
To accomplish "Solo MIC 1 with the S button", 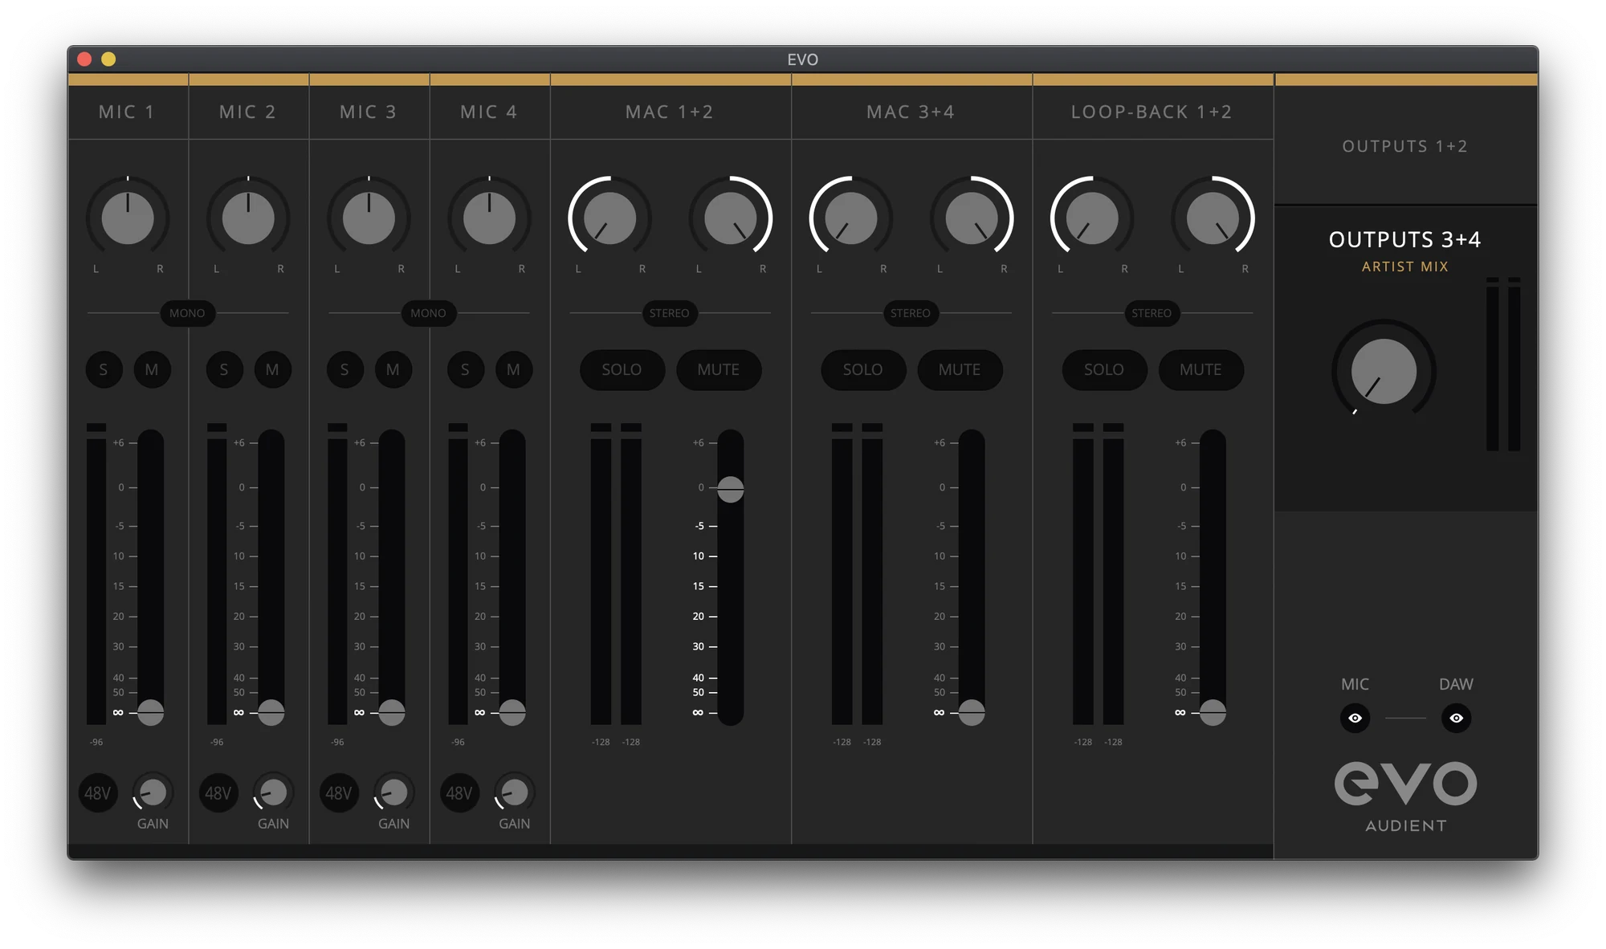I will coord(104,369).
